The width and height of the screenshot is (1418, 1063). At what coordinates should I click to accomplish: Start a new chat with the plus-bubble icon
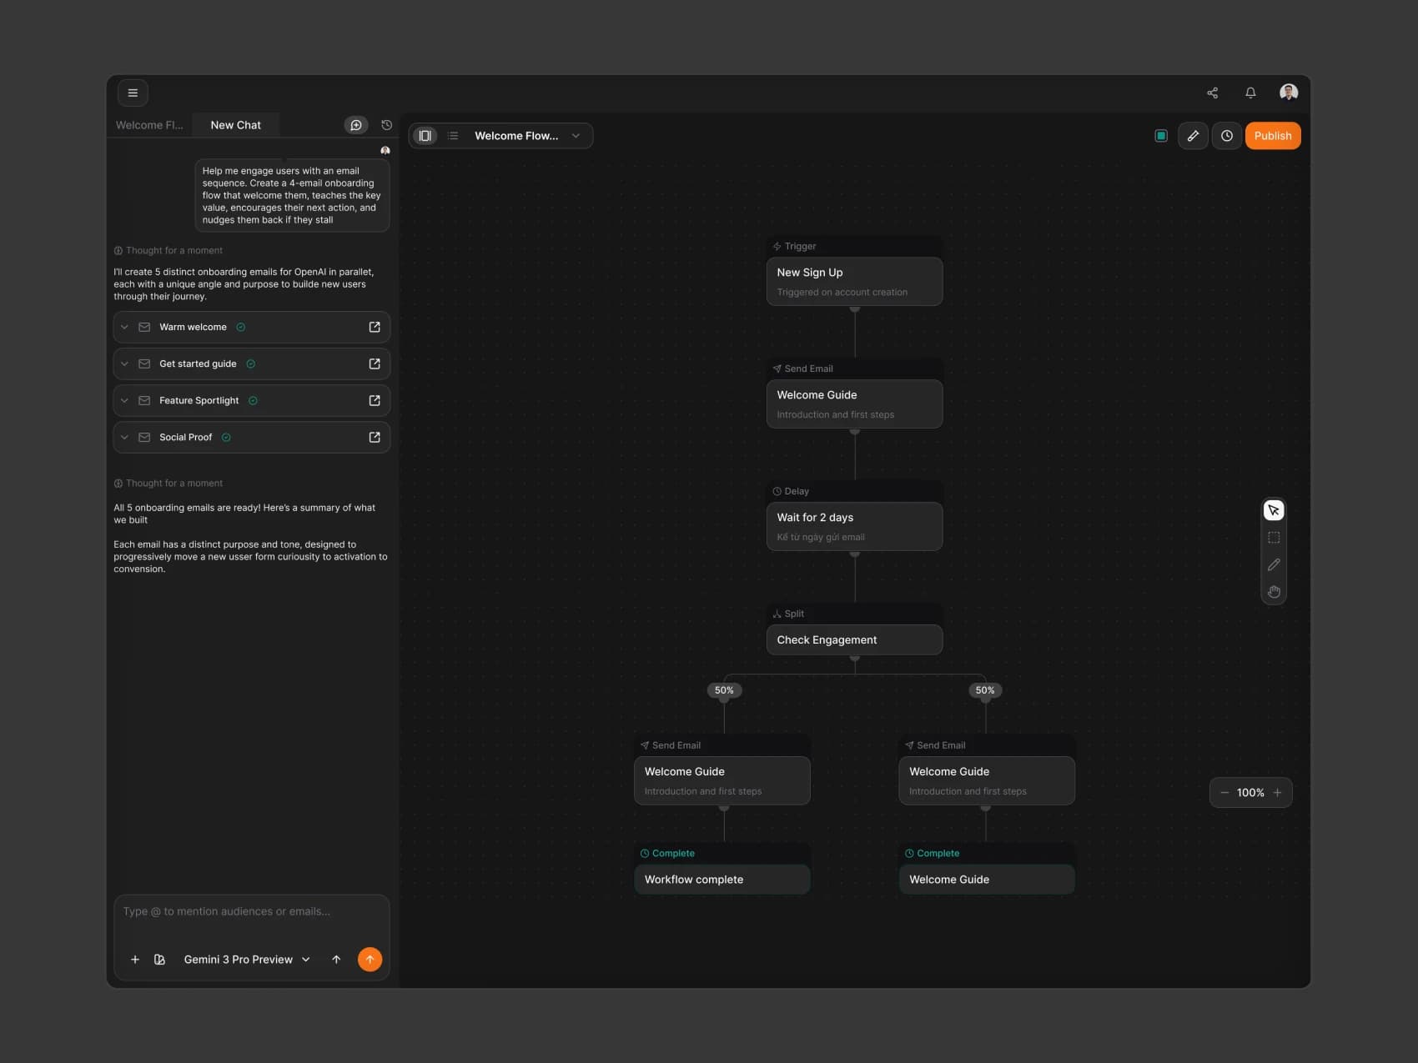point(356,125)
